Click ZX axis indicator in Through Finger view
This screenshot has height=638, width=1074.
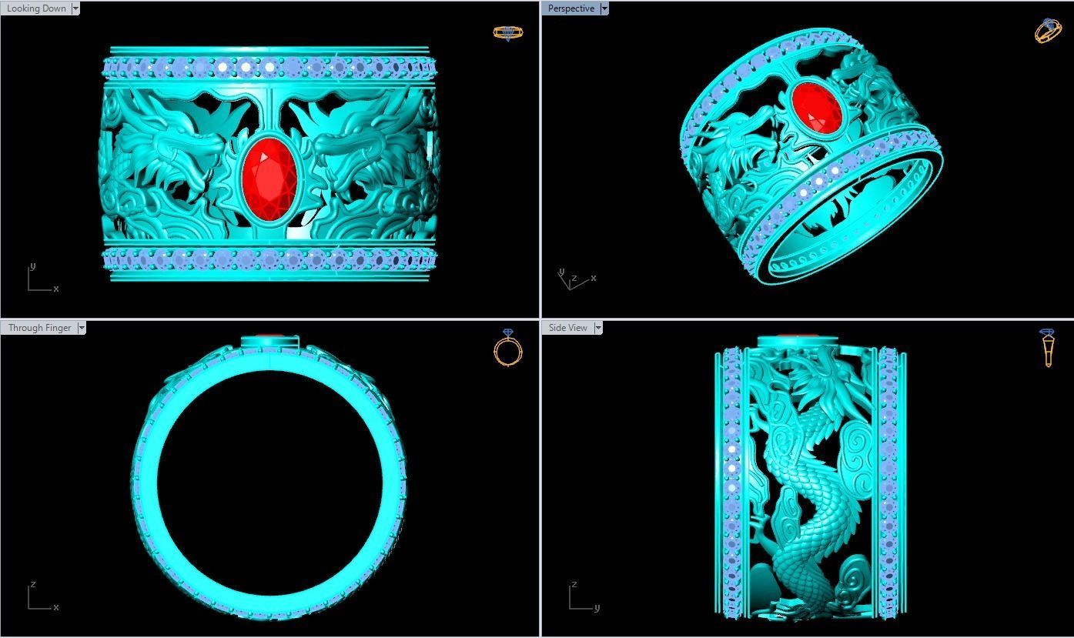[x=43, y=596]
